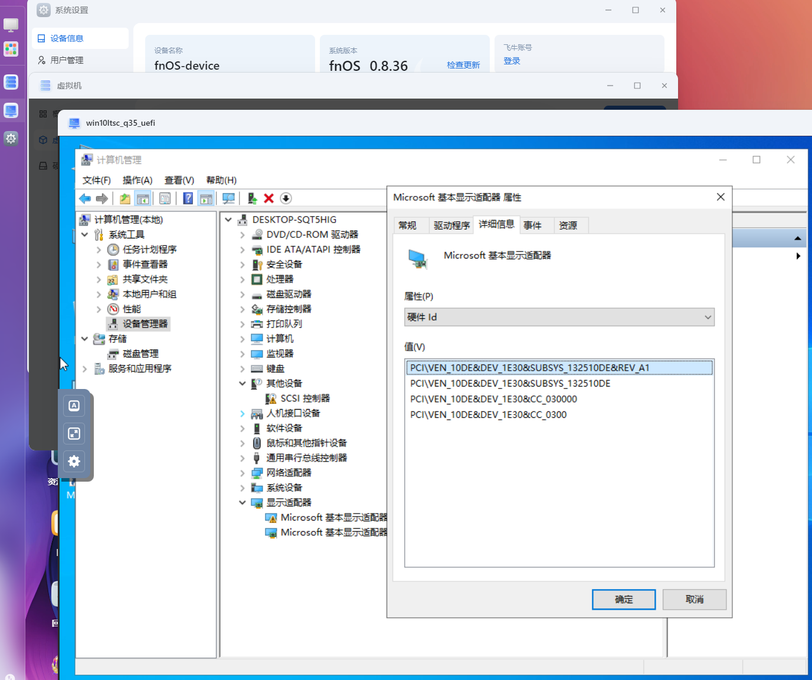Click the VM console monitor icon in fnOS dock

coord(11,110)
